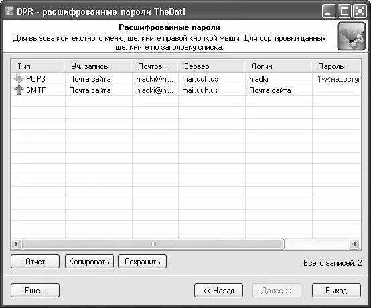The image size is (371, 308).
Task: Click the Копировать button
Action: (x=89, y=261)
